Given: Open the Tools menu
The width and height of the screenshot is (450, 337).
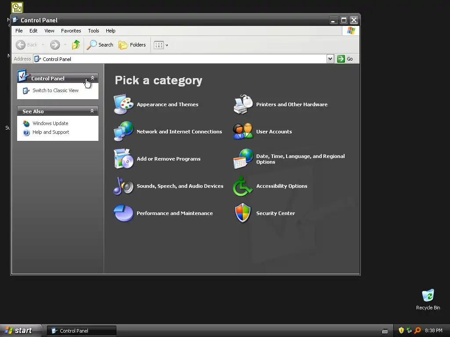Looking at the screenshot, I should [x=94, y=31].
